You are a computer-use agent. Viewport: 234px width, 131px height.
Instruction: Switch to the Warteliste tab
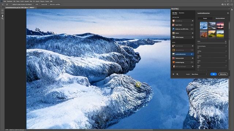point(181,13)
